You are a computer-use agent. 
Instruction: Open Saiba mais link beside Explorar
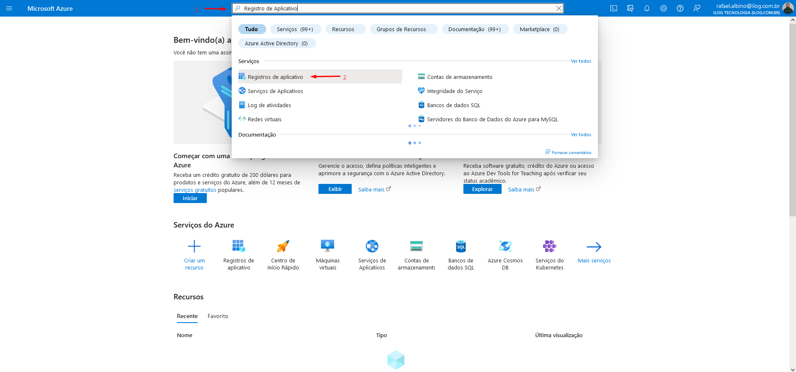coord(524,189)
